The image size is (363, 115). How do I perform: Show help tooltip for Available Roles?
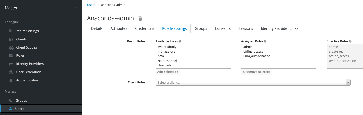coord(180,41)
